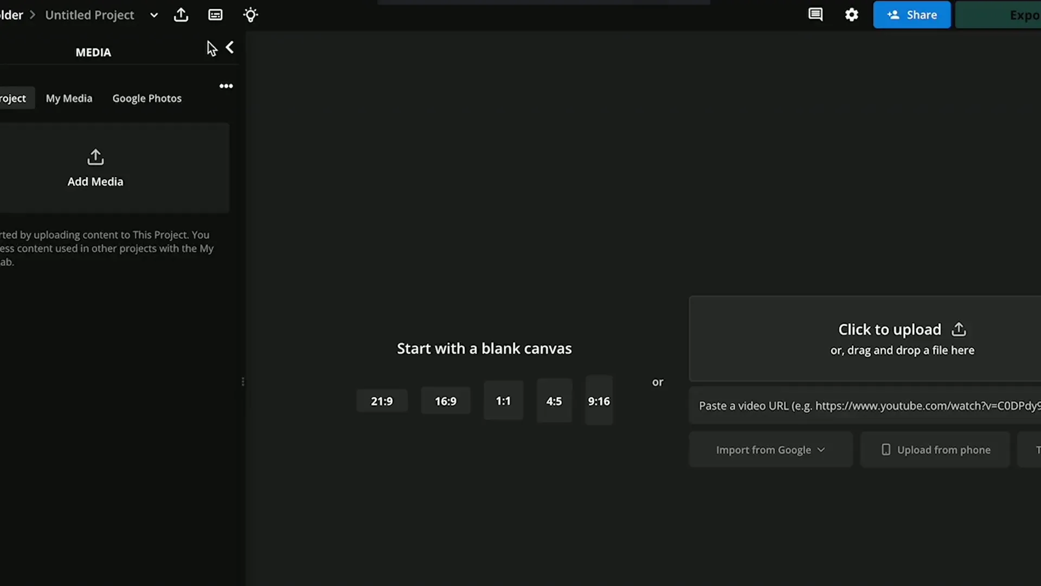Choose 4:5 blank canvas ratio
1041x586 pixels.
(x=554, y=401)
